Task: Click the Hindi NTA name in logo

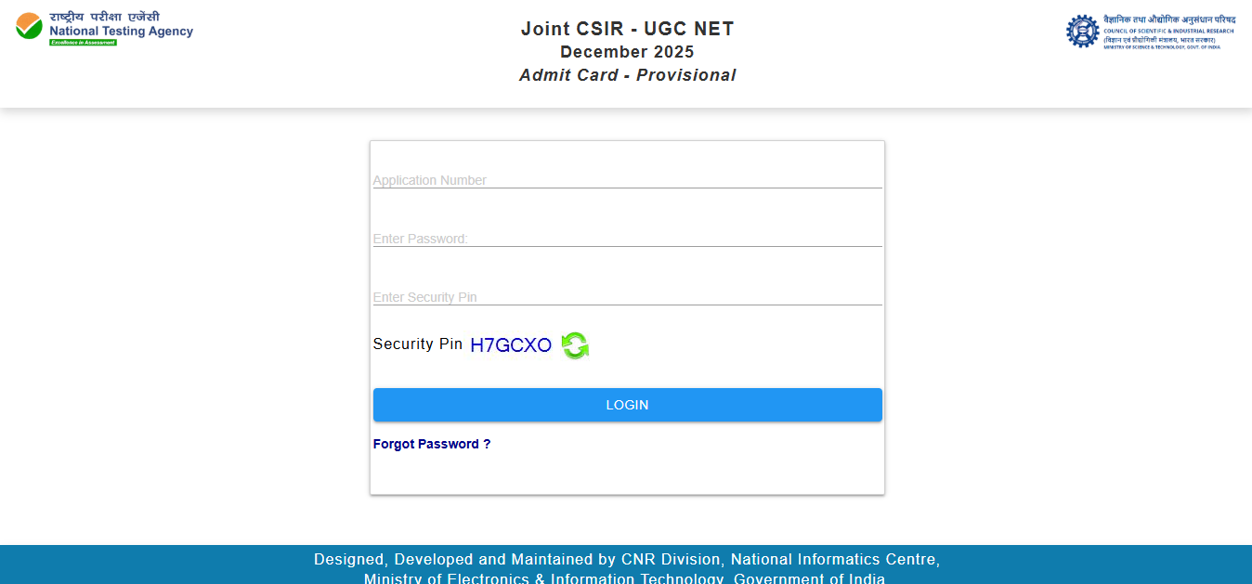Action: (x=104, y=17)
